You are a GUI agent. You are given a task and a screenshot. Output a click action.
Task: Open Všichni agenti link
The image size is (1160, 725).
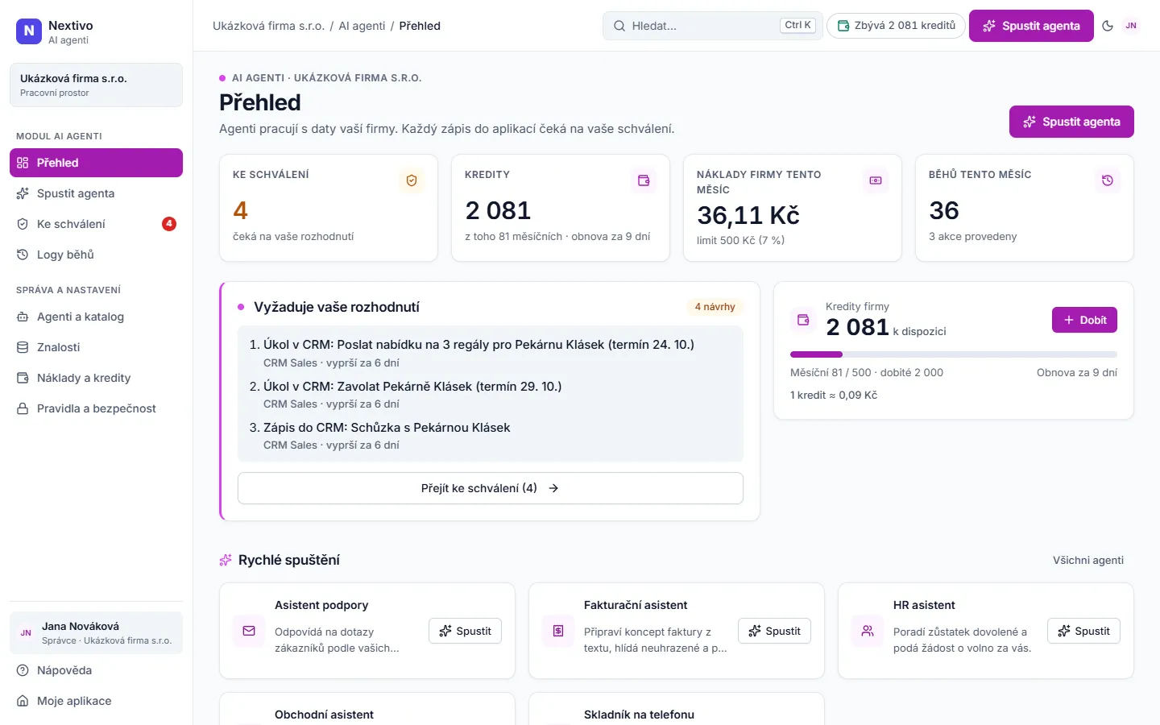1088,560
